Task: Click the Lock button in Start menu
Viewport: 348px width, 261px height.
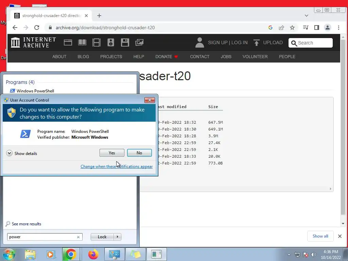Action: tap(102, 237)
